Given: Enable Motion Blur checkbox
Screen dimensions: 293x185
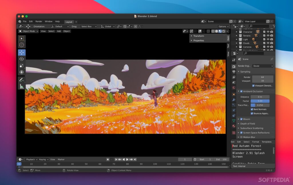Looking at the screenshot, I should click(241, 137).
